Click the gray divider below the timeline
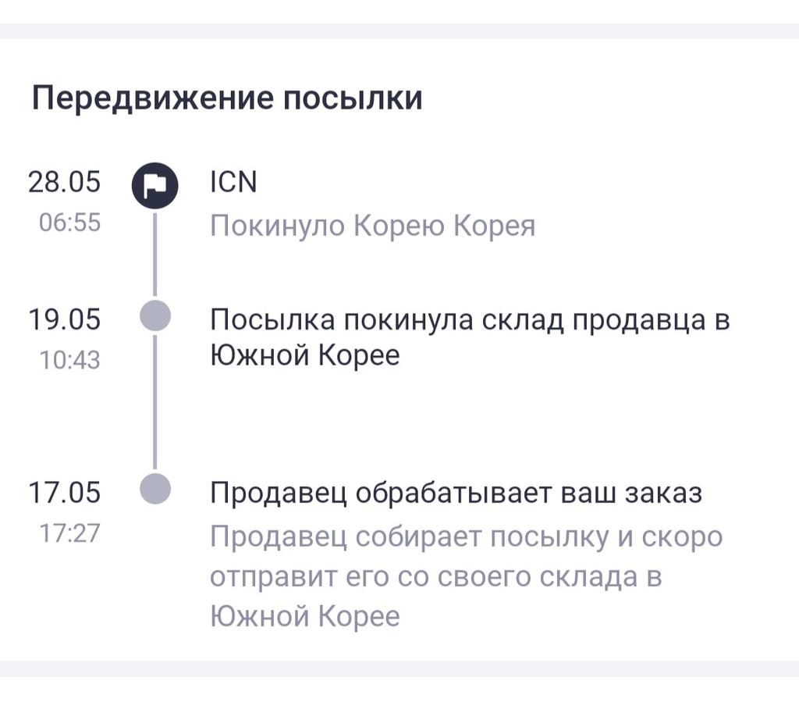 coord(399,669)
